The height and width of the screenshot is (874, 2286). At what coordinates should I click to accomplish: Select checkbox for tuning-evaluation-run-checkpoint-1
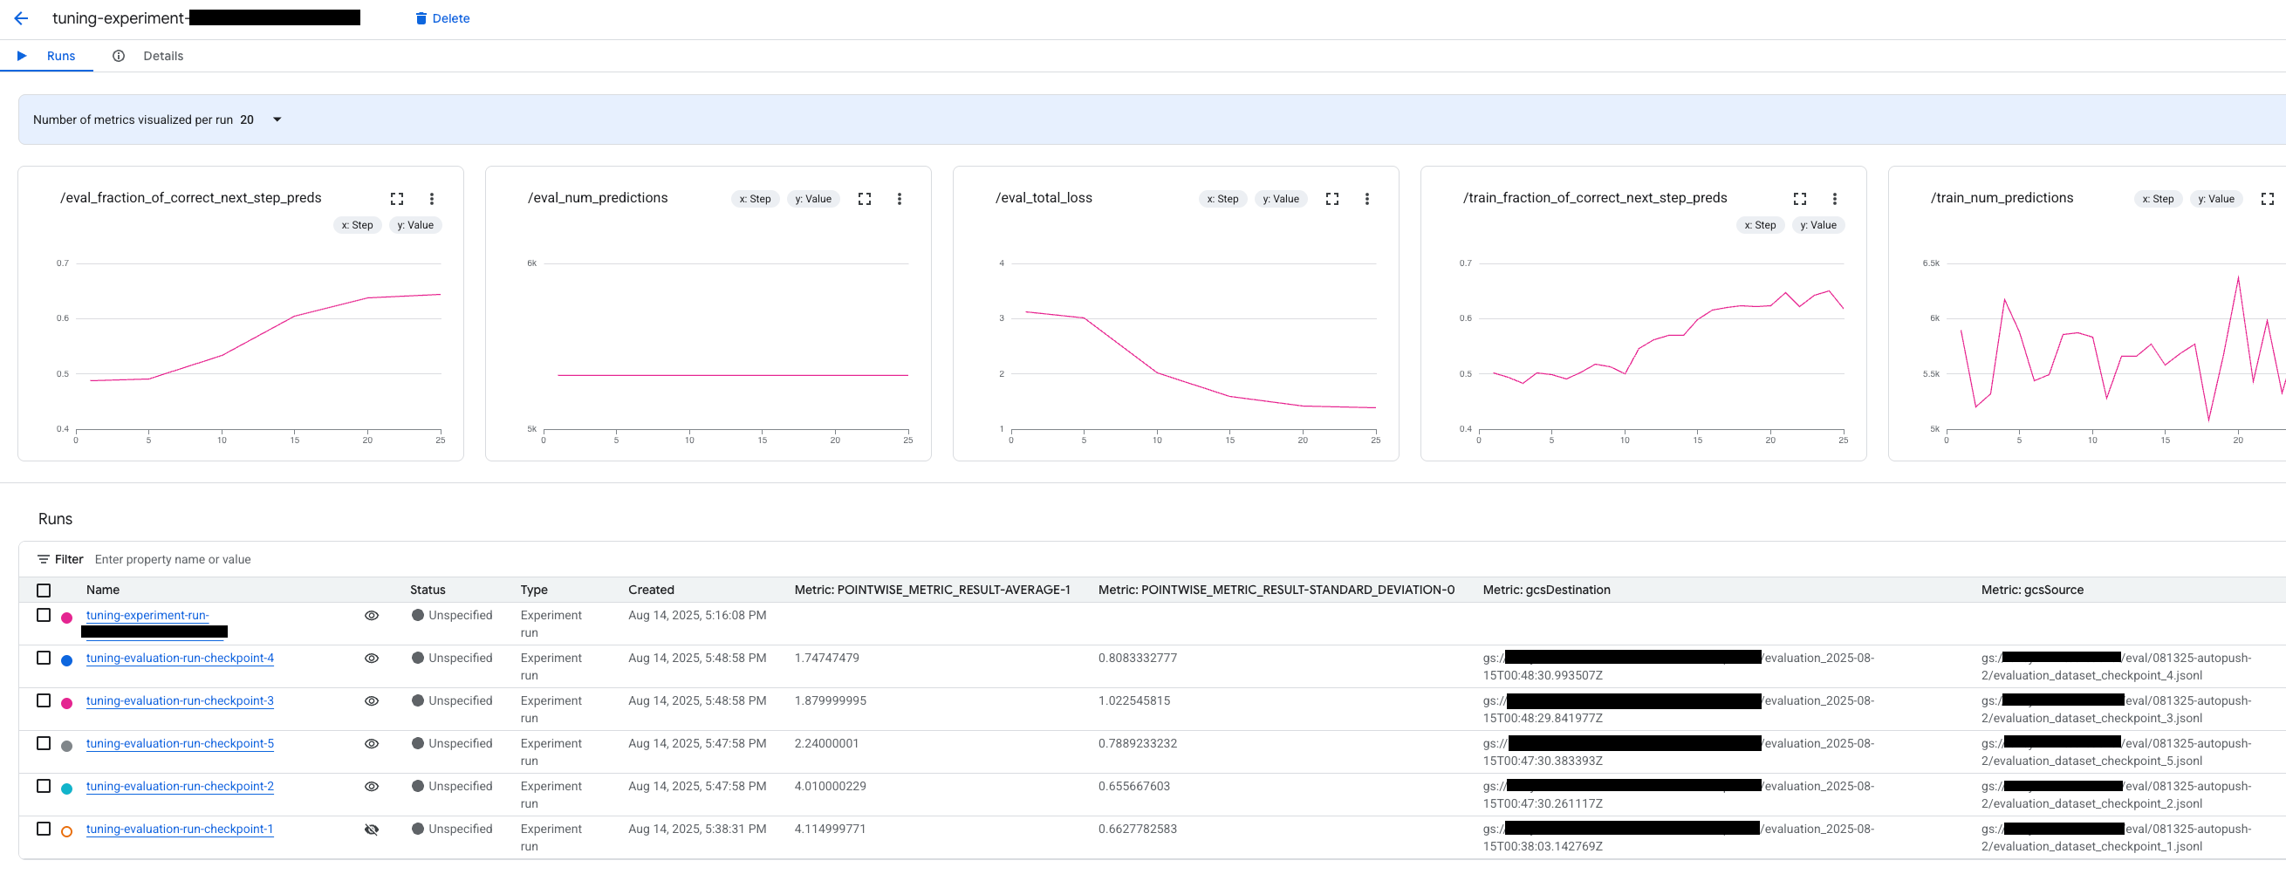pyautogui.click(x=44, y=829)
